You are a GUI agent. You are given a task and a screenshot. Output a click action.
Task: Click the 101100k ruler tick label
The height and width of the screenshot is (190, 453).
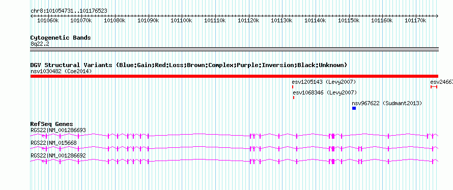click(181, 20)
